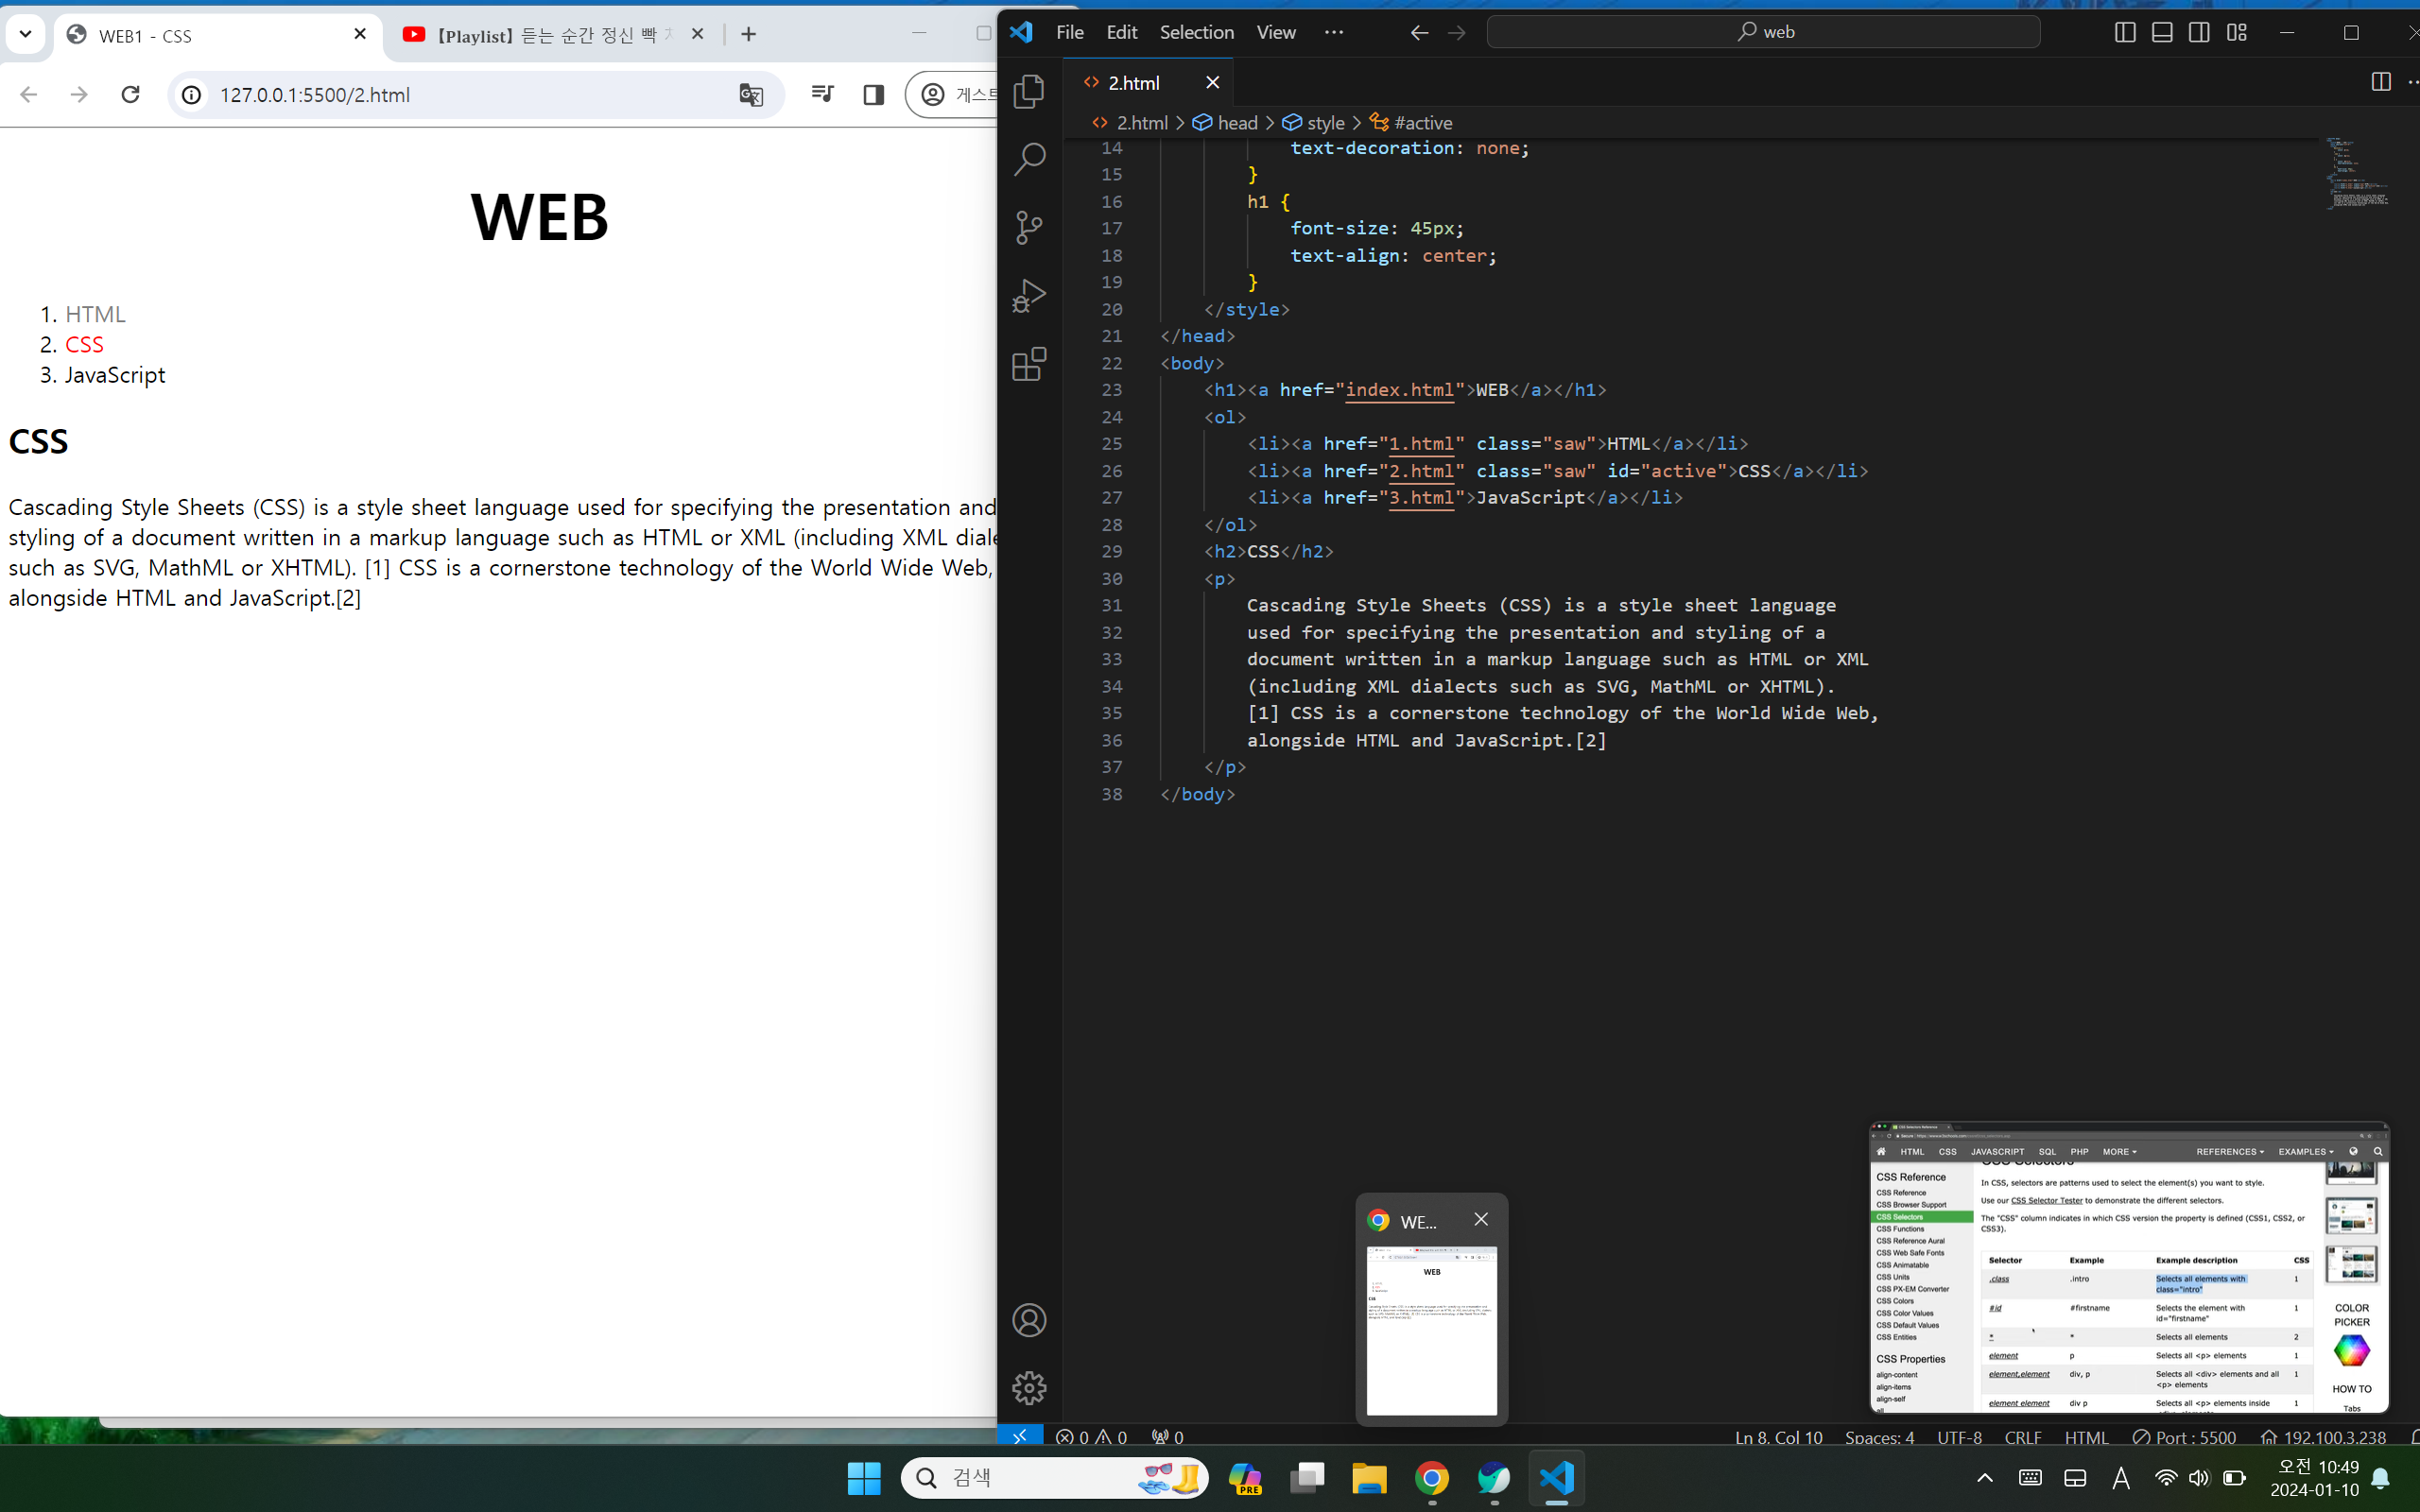Toggle the secondary side bar
The image size is (2420, 1512).
point(2200,32)
